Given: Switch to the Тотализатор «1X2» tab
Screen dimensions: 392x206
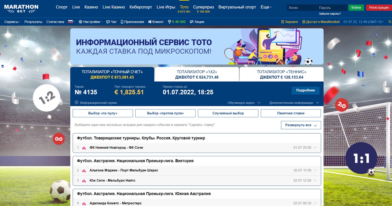Looking at the screenshot, I should [x=196, y=74].
